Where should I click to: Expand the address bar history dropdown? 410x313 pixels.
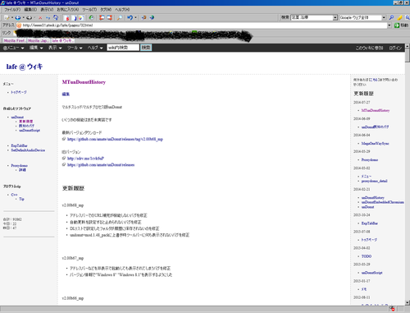(389, 25)
